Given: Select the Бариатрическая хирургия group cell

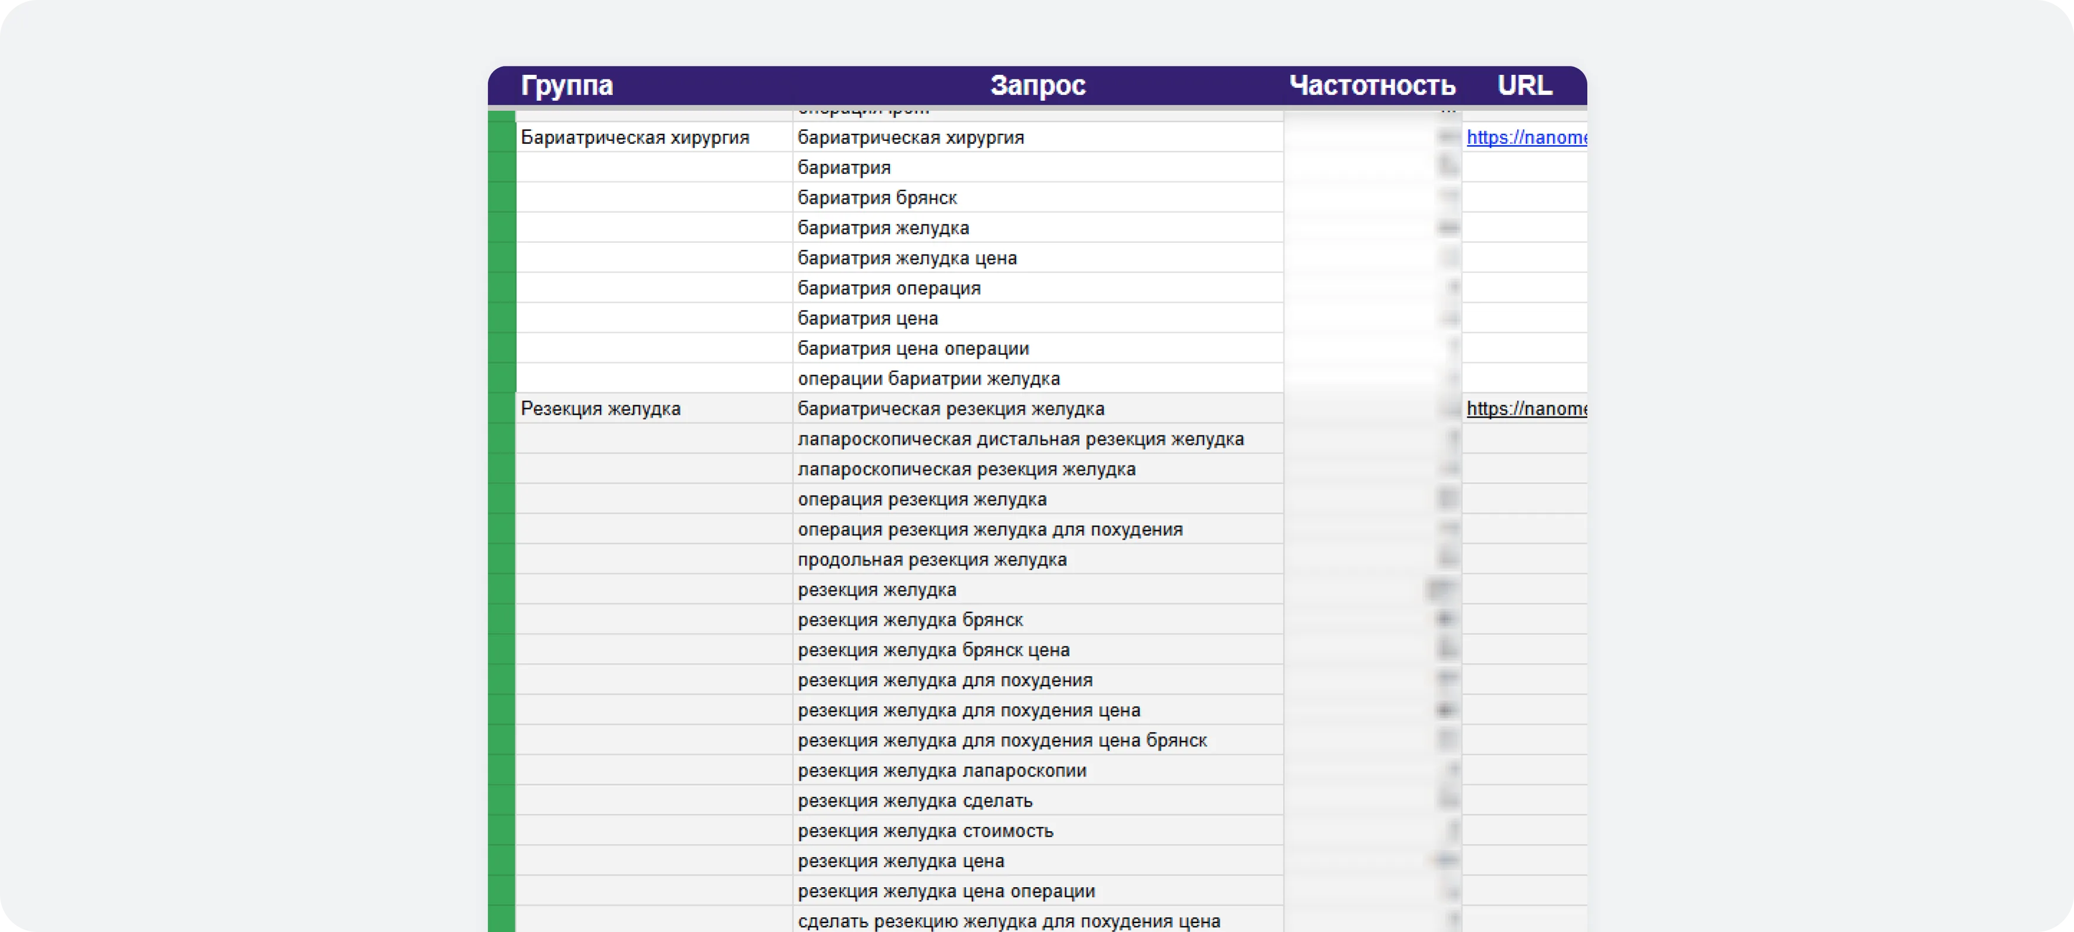Looking at the screenshot, I should 654,138.
